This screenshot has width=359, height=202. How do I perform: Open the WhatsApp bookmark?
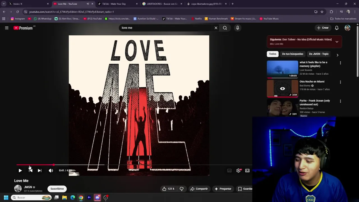(43, 19)
